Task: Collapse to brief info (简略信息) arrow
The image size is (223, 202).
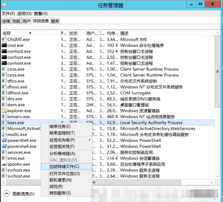Action: 6,194
